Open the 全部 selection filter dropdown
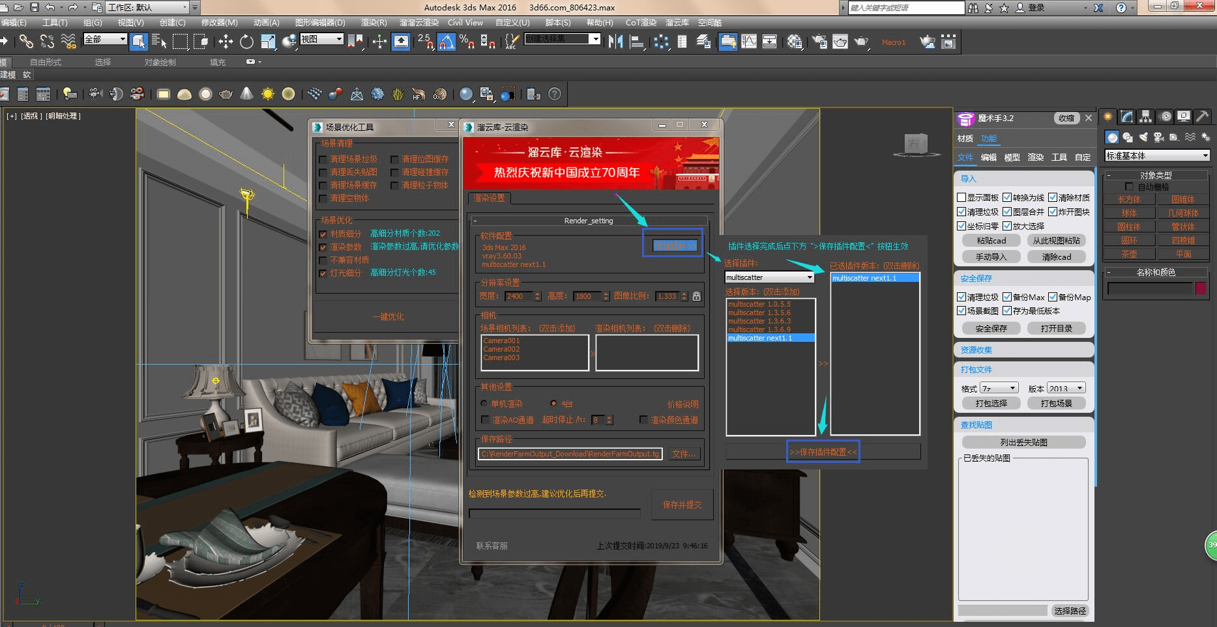Screen dimensions: 1217x627 (105, 39)
